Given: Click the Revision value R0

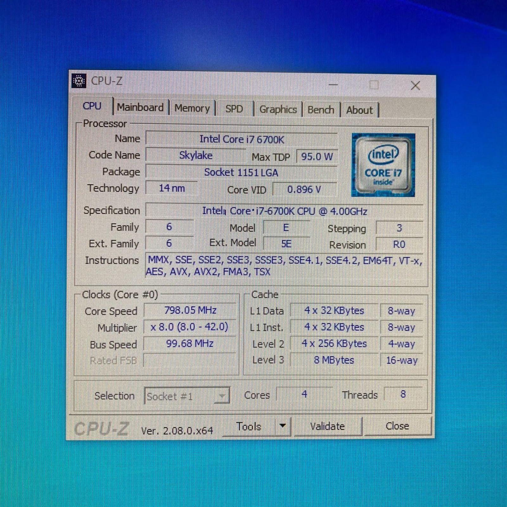Looking at the screenshot, I should tap(399, 245).
